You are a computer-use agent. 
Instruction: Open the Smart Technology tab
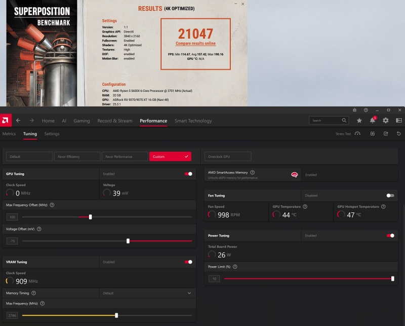(193, 121)
